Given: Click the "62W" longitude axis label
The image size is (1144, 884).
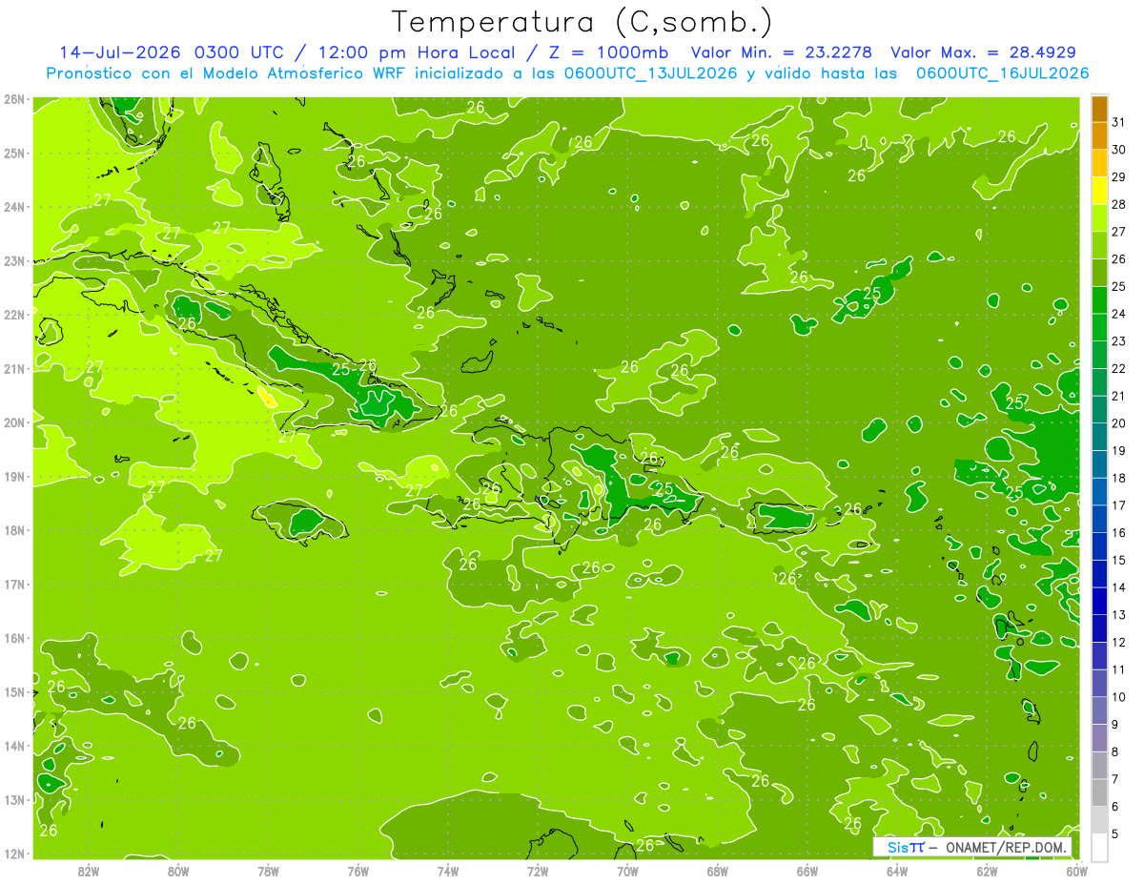Looking at the screenshot, I should pos(988,872).
